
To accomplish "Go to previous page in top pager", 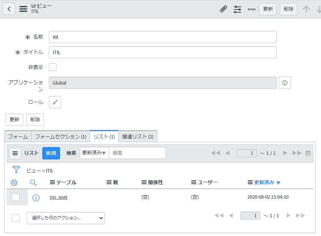I will (227, 153).
